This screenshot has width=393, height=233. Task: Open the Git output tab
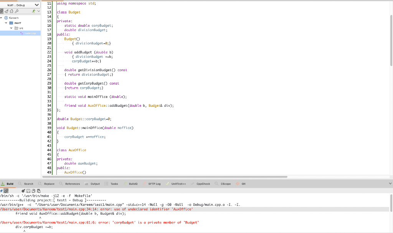243,183
